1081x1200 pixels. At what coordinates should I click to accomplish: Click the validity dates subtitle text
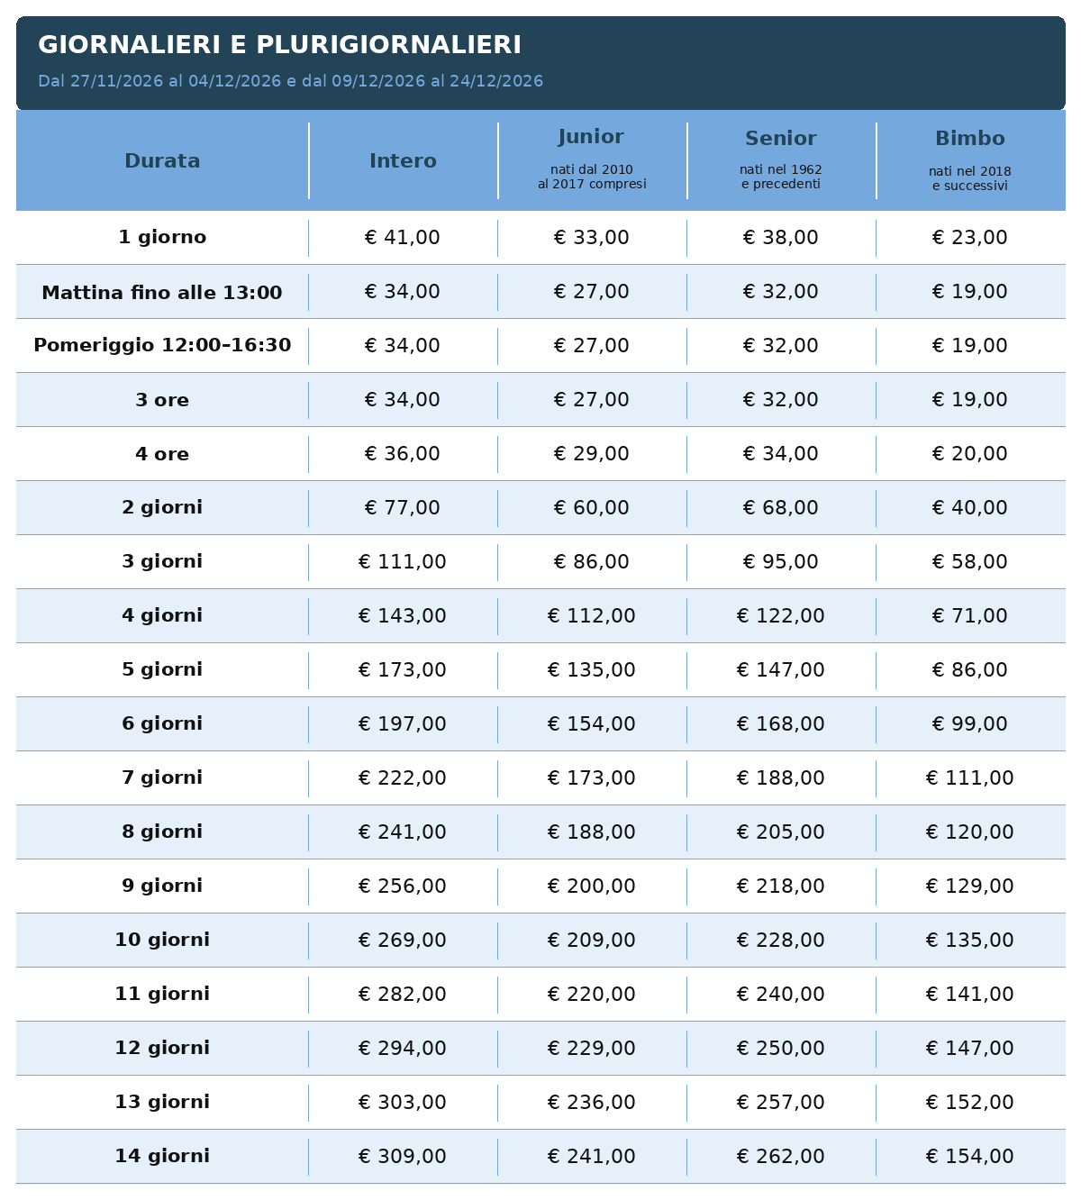[x=291, y=81]
